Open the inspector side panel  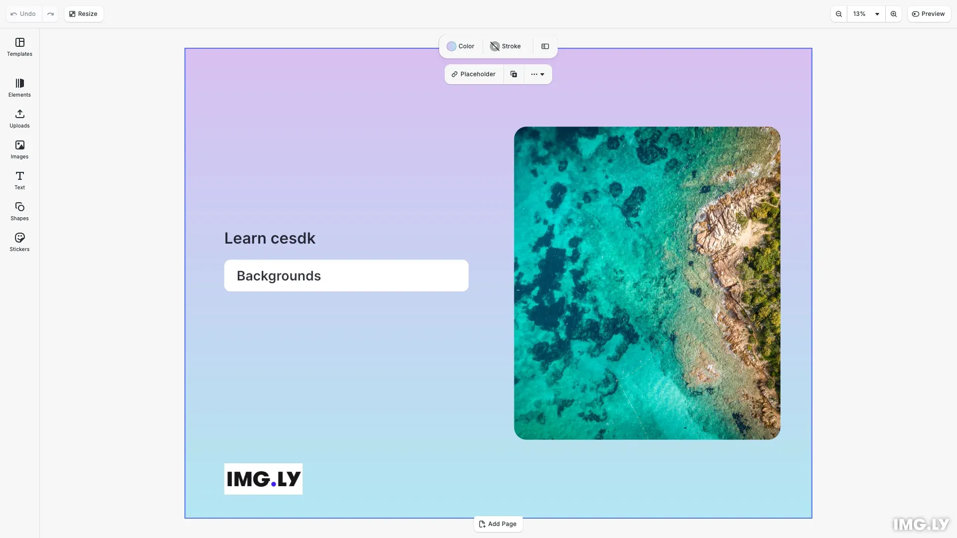[545, 46]
